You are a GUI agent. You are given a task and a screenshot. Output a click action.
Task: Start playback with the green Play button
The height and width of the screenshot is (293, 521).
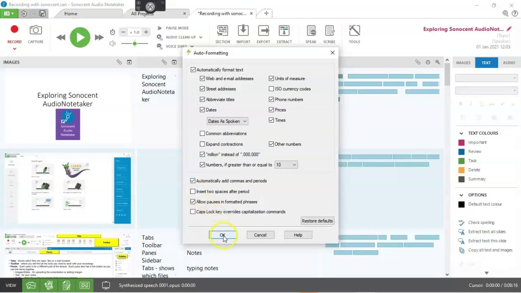(80, 37)
